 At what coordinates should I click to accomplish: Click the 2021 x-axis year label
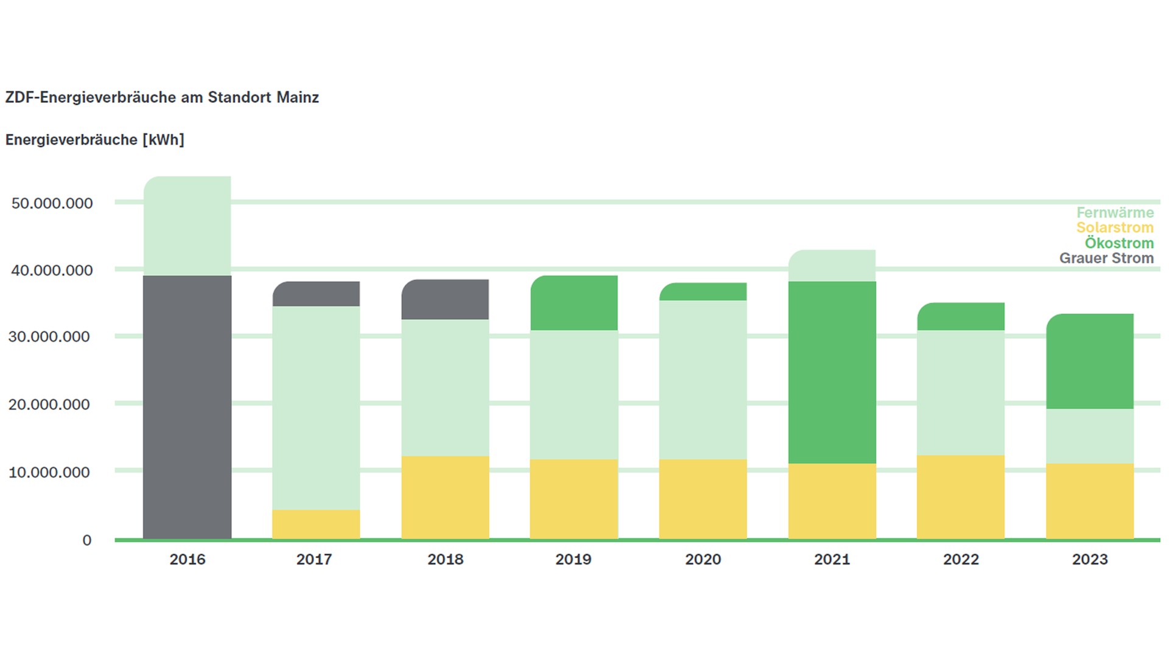tap(832, 559)
